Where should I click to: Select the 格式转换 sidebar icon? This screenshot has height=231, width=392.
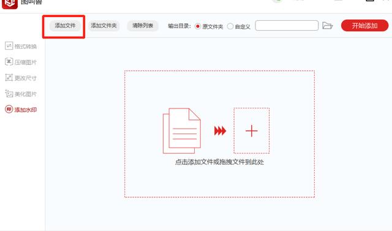coord(9,46)
